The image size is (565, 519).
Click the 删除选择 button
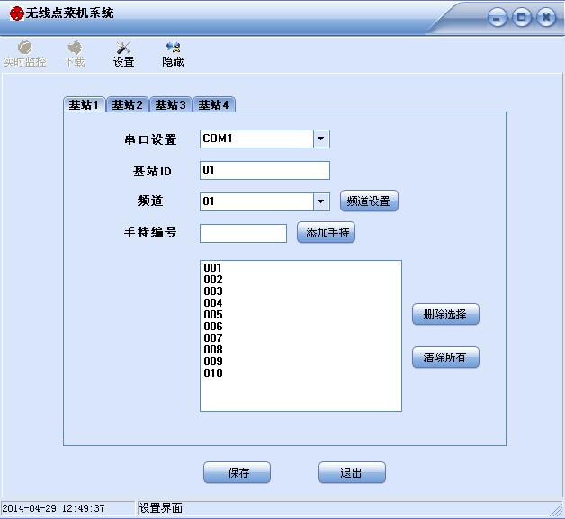[x=445, y=314]
